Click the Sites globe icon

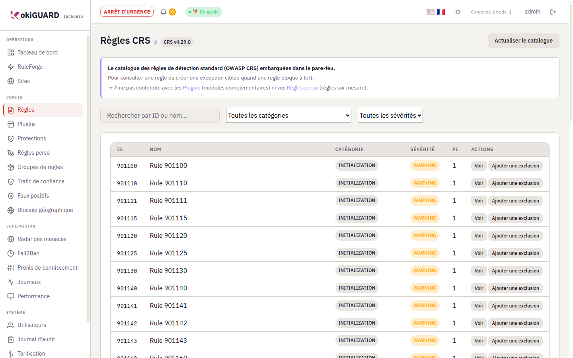[x=11, y=81]
